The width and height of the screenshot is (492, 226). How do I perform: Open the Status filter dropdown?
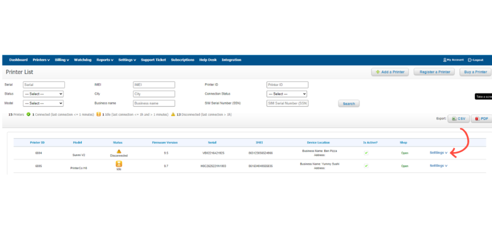click(43, 94)
